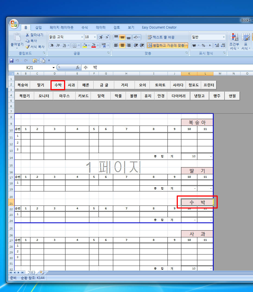
Task: Apply cell borders button
Action: (x=74, y=45)
